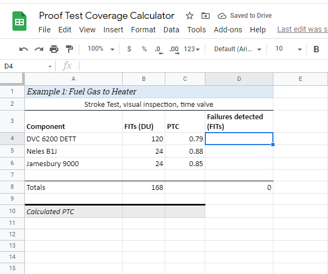Print the spreadsheet
This screenshot has height=274, width=328.
pos(54,49)
